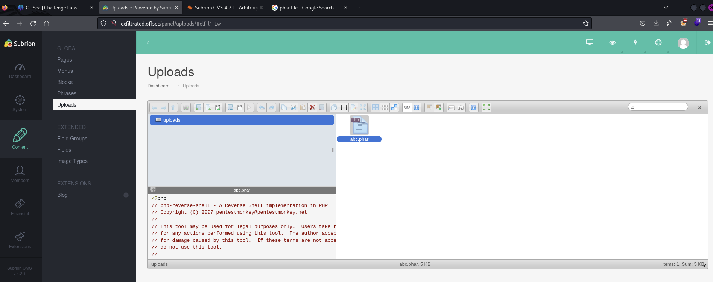Click the Undo arrow in file manager toolbar
713x282 pixels.
262,108
